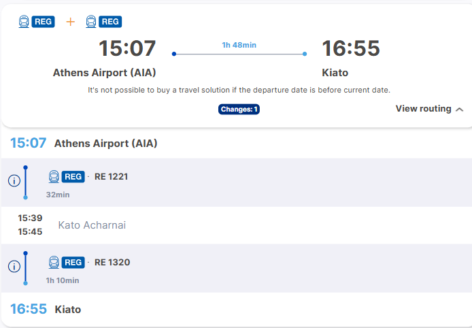Click the first train icon in the header
Screen dimensions: 472x328
(24, 22)
